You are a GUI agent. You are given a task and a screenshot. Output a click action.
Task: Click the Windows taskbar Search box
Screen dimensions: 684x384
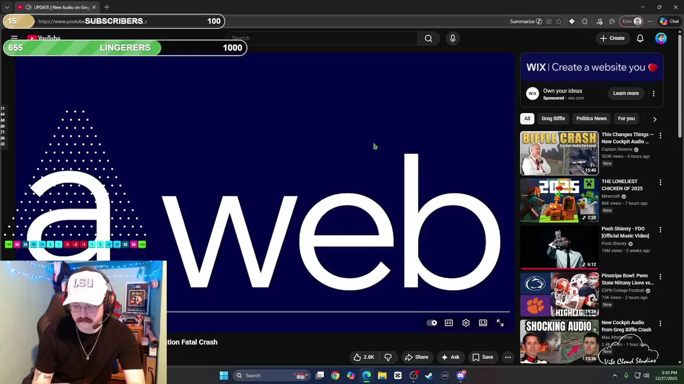pos(271,375)
